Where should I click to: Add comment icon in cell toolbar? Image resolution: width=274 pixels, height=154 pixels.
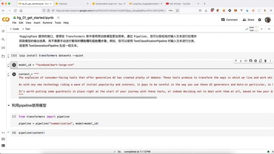pyautogui.click(x=250, y=61)
